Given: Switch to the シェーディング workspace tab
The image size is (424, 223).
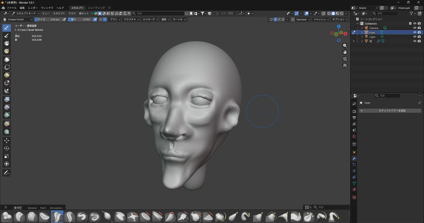Looking at the screenshot, I should click(x=96, y=8).
